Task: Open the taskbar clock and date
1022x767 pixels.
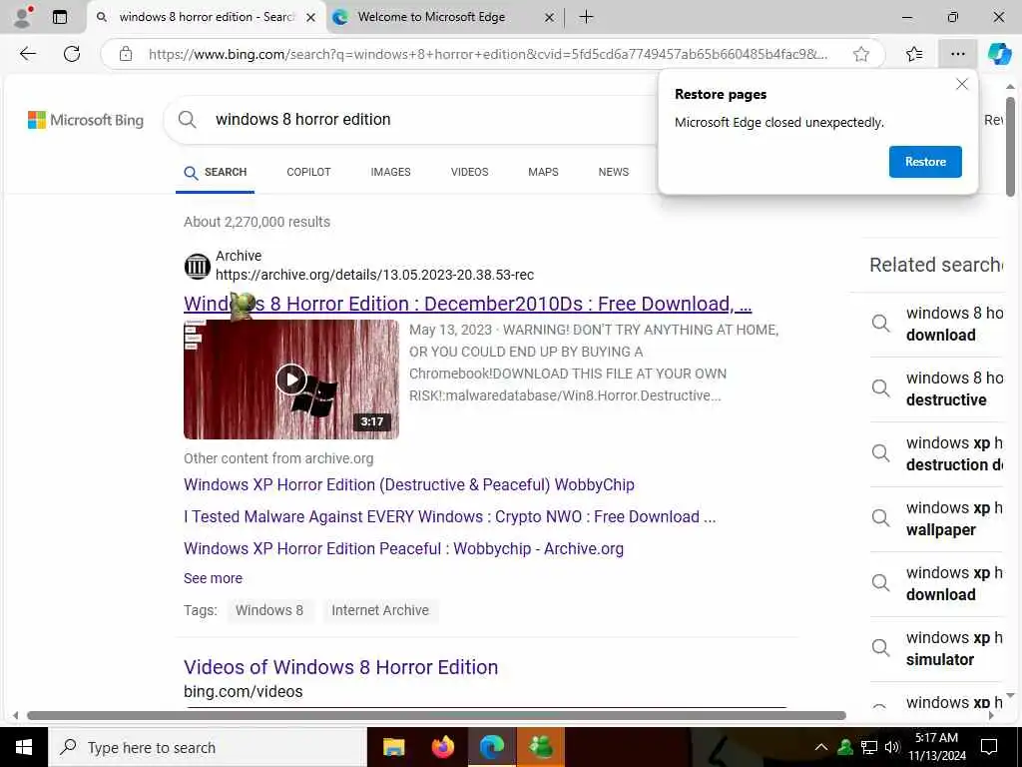Action: [936, 747]
